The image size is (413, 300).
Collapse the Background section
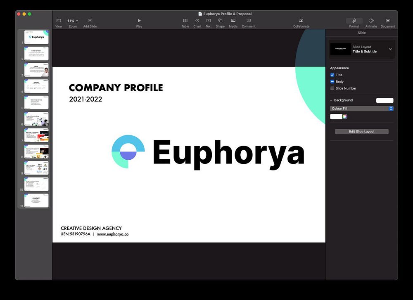click(x=331, y=100)
